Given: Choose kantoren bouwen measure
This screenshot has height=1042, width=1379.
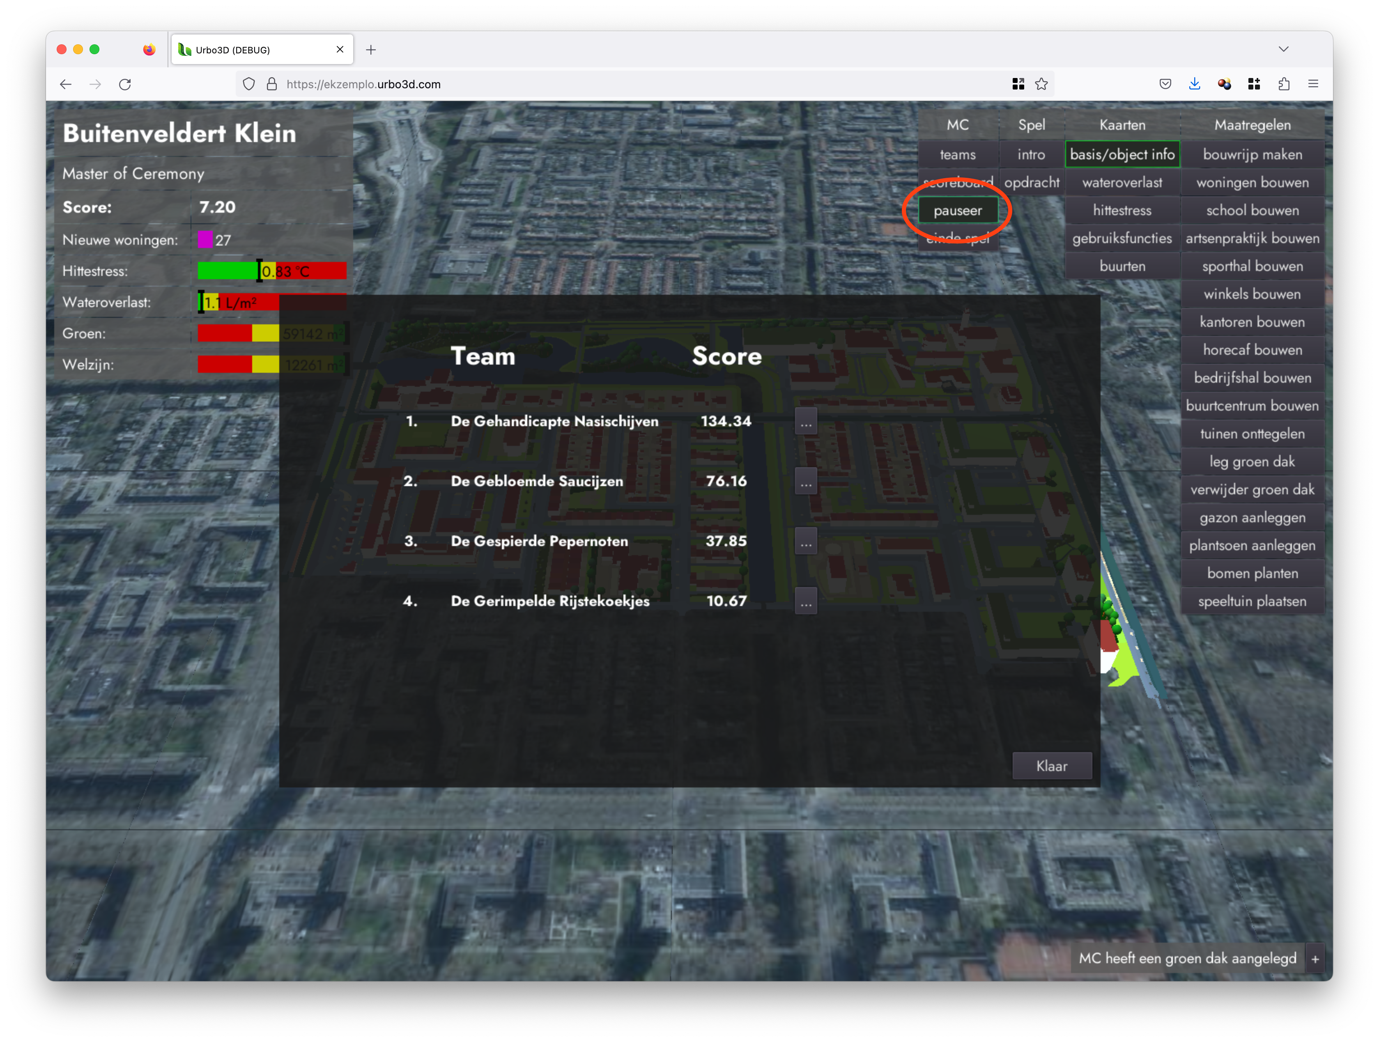Looking at the screenshot, I should pyautogui.click(x=1253, y=322).
